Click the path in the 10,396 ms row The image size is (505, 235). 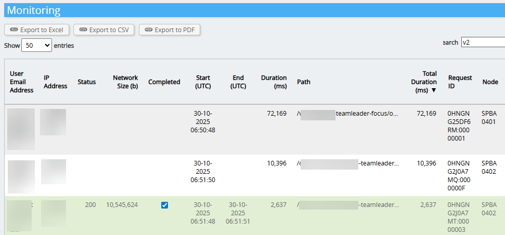(x=348, y=163)
